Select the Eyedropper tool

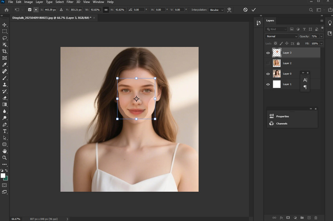pos(4,64)
